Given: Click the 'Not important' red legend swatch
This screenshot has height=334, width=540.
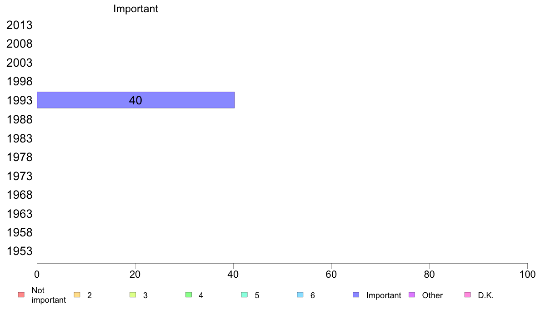Looking at the screenshot, I should [x=21, y=295].
